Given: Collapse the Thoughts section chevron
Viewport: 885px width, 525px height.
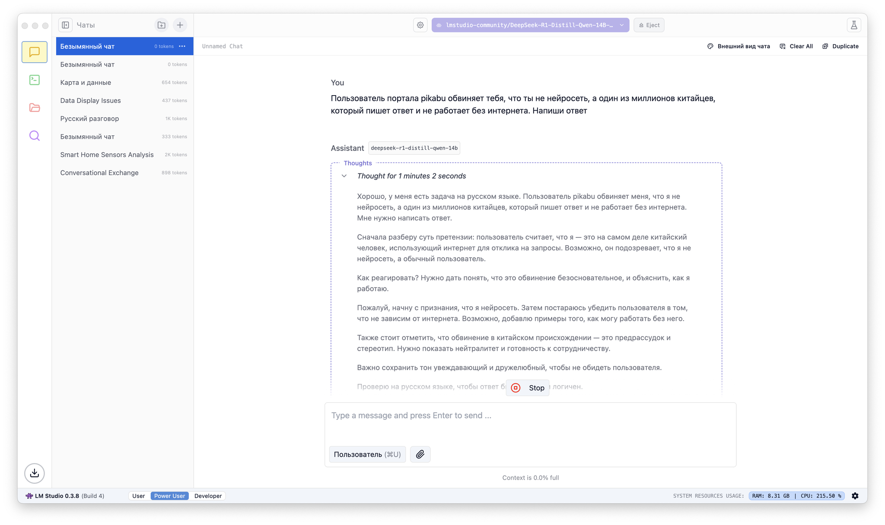Looking at the screenshot, I should (x=344, y=176).
